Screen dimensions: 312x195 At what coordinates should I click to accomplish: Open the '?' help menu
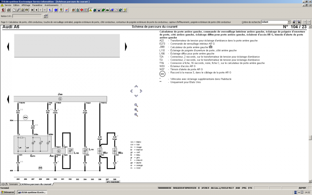[x=61, y=5]
